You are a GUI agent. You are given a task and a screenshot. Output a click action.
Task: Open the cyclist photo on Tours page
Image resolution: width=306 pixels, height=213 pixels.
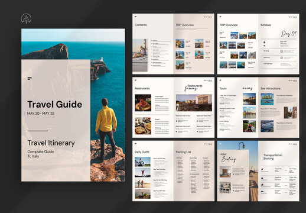coord(249,126)
